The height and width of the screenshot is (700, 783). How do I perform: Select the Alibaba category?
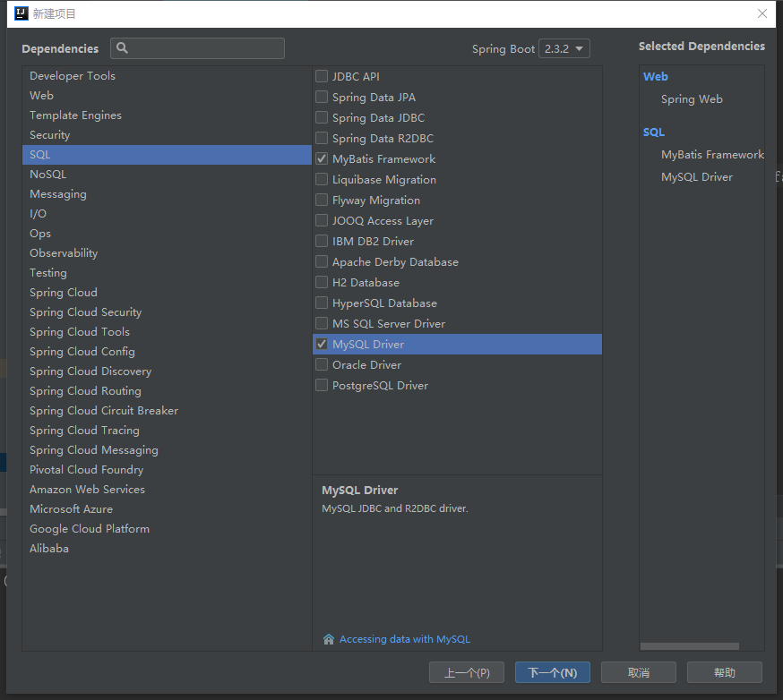click(x=167, y=549)
